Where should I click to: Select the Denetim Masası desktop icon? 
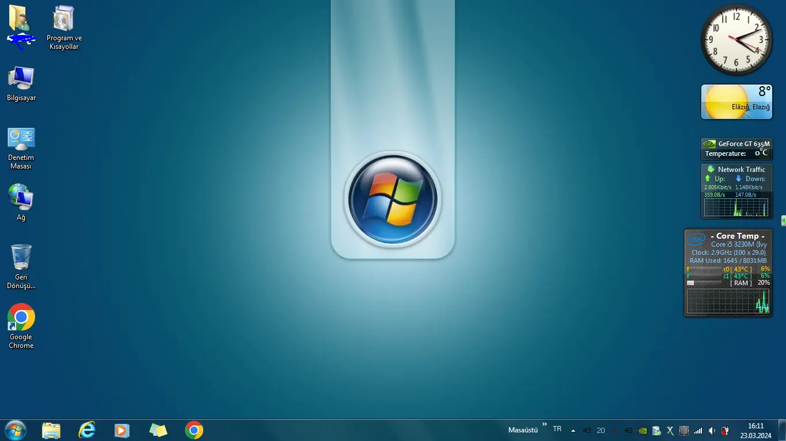point(21,148)
